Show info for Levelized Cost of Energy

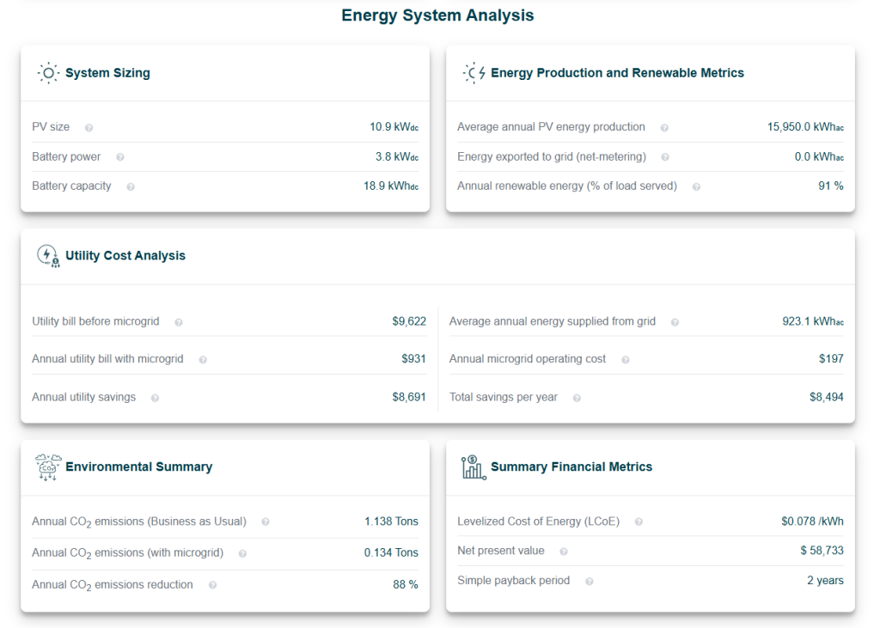pos(639,521)
